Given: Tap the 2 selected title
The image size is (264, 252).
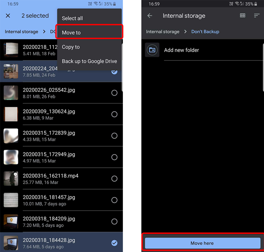Looking at the screenshot, I should point(35,16).
